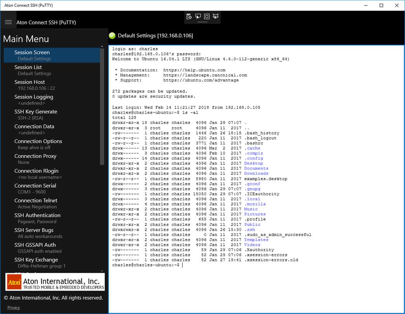Click the live visual tree toolbar icon
This screenshot has width=405, height=314.
[189, 17]
